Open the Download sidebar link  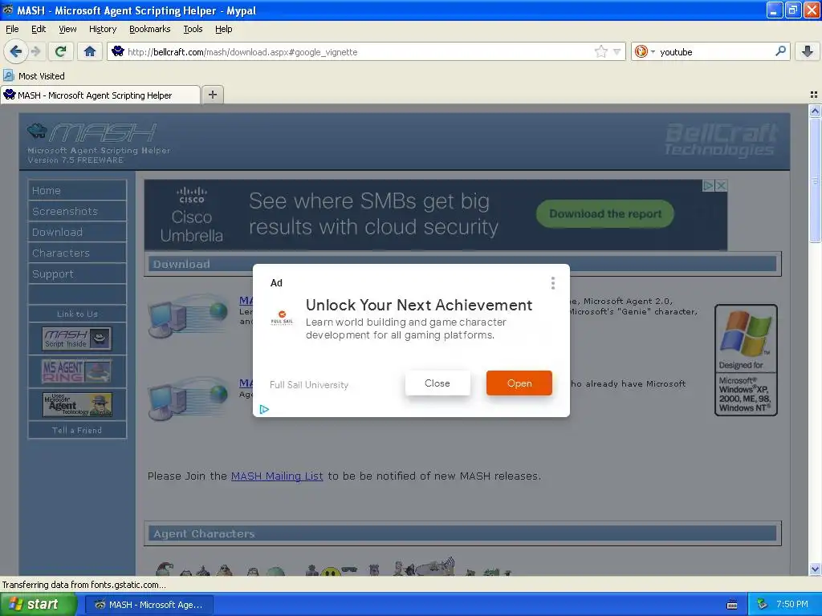tap(77, 232)
